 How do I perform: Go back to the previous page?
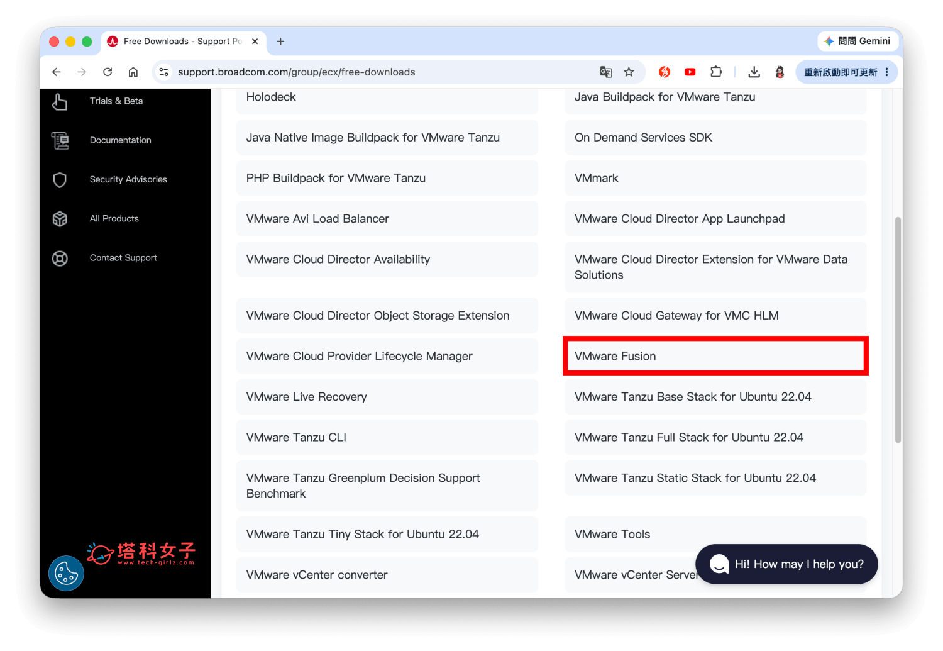click(57, 72)
